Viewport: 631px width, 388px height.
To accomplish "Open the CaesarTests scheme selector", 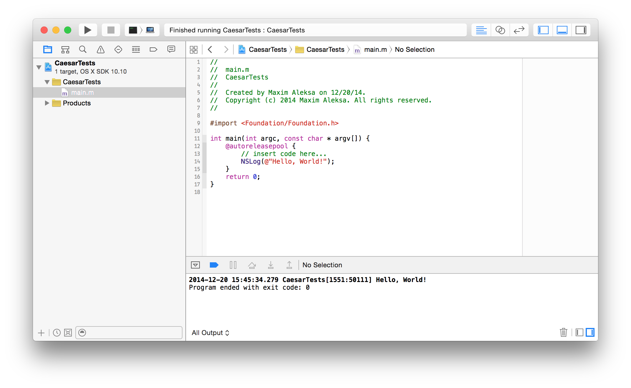I will click(133, 30).
